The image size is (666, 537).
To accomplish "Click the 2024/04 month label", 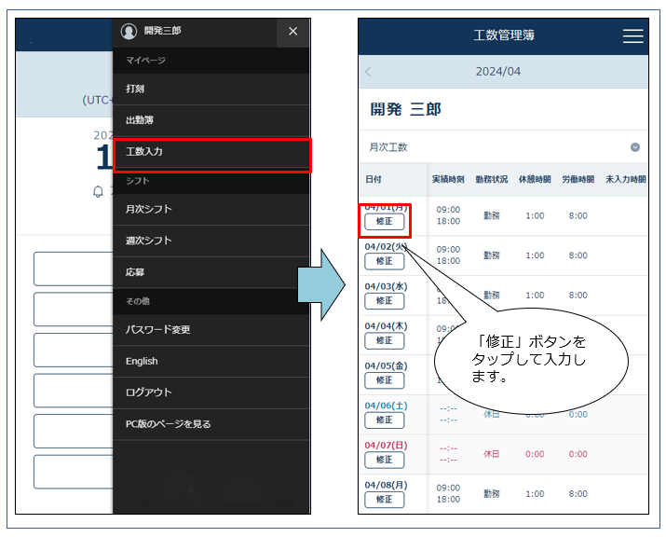I will (497, 72).
